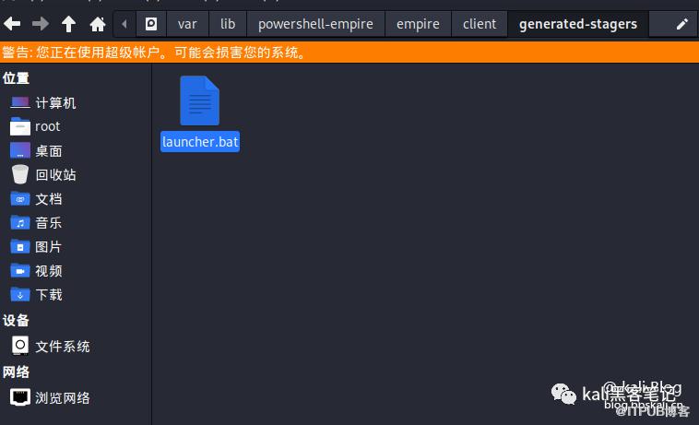Click the root home folder icon
Image resolution: width=699 pixels, height=425 pixels.
coord(20,126)
